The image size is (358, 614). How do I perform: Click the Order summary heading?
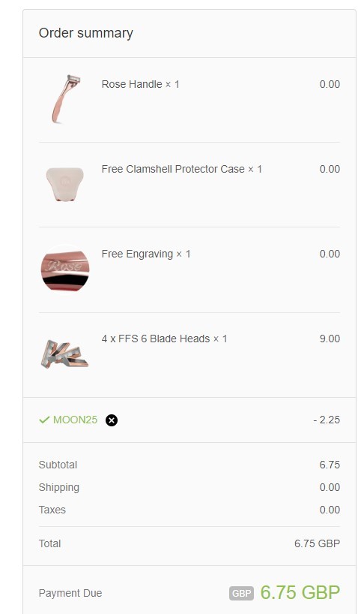tap(85, 33)
